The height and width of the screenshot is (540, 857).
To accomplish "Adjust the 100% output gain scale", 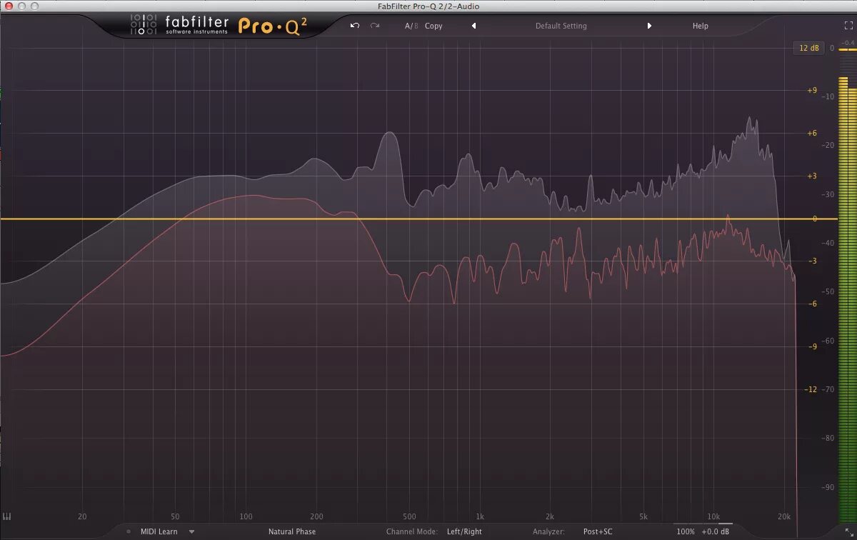I will (686, 531).
